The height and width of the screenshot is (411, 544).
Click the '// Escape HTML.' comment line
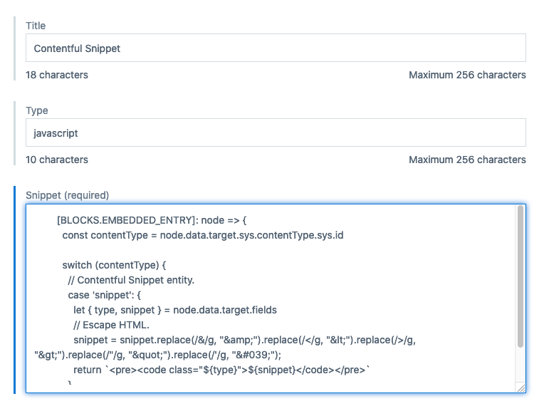coord(111,325)
